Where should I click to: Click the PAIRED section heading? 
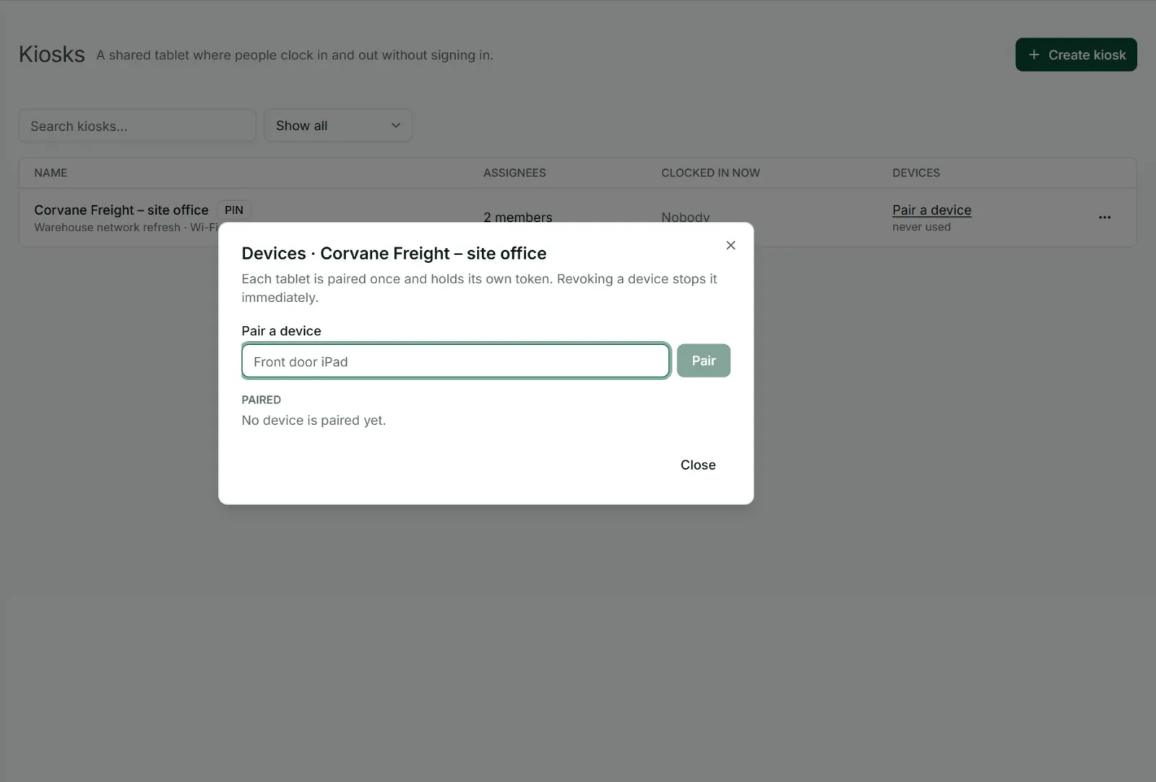[x=261, y=400]
